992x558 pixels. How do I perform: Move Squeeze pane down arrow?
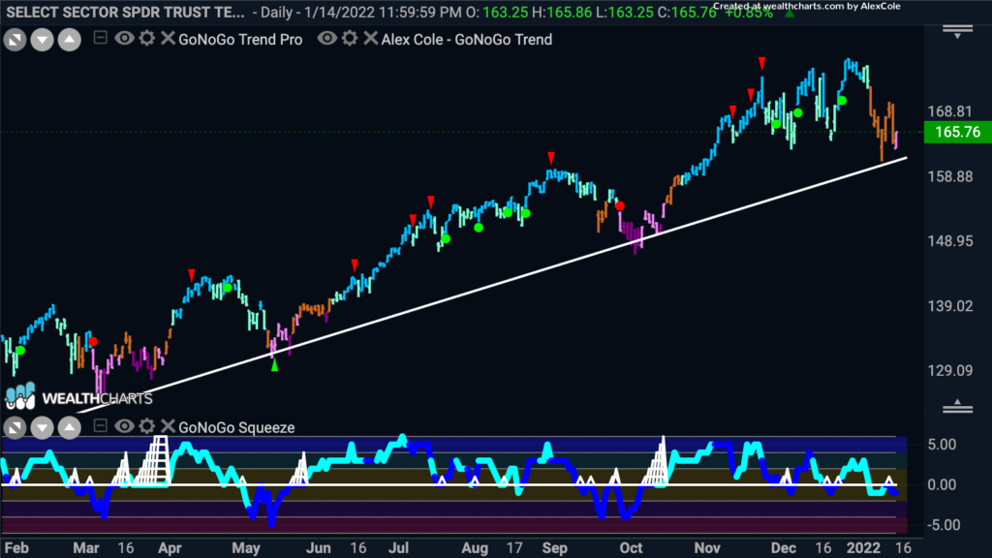coord(42,428)
